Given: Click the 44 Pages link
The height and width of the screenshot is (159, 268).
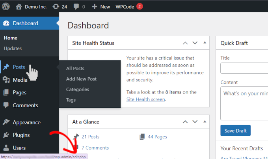Looking at the screenshot, I should pos(157,137).
